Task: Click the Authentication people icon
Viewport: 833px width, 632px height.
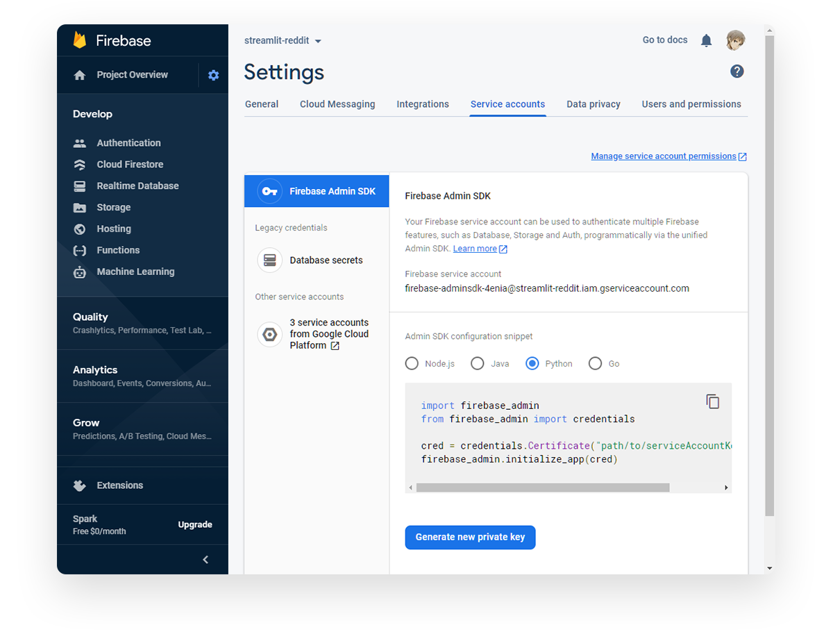Action: [80, 143]
